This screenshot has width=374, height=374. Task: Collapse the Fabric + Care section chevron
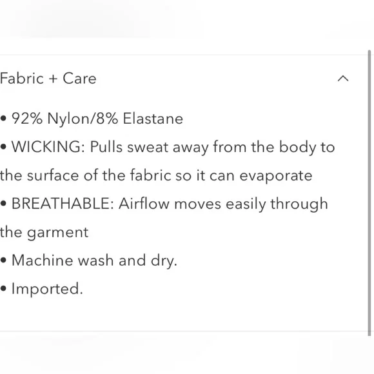(x=343, y=79)
